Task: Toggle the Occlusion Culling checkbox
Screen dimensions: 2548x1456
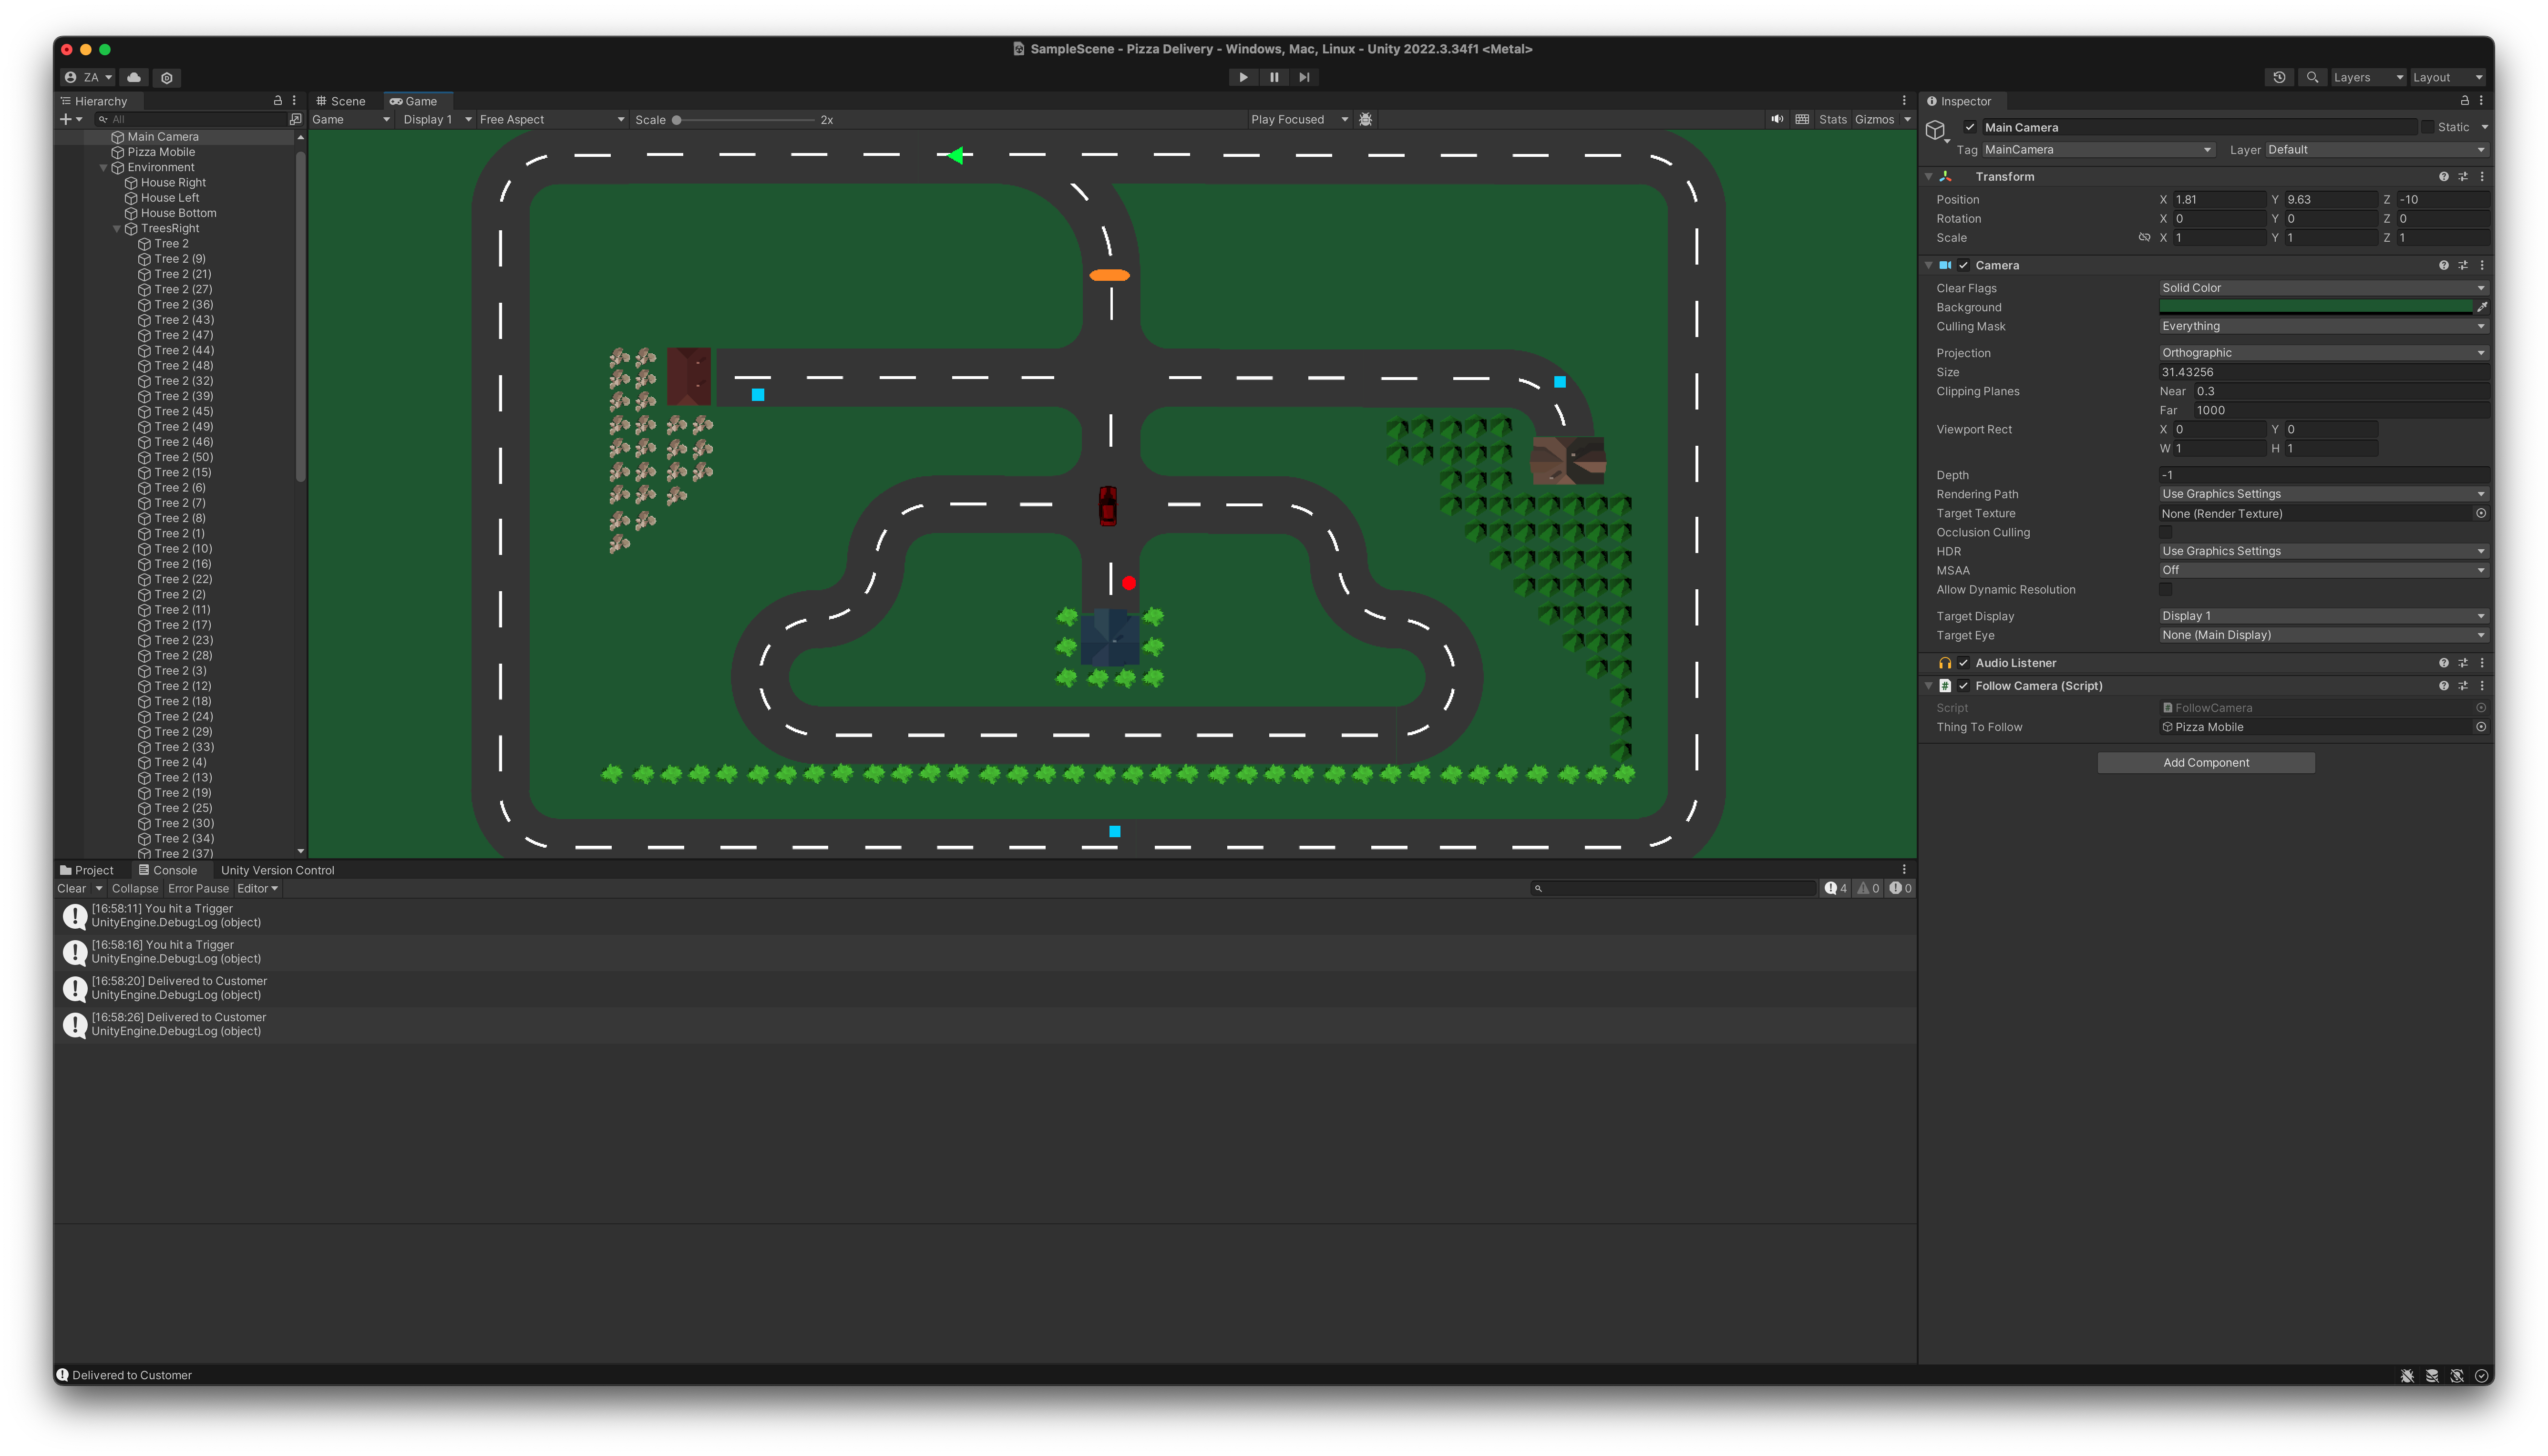Action: (x=2166, y=533)
